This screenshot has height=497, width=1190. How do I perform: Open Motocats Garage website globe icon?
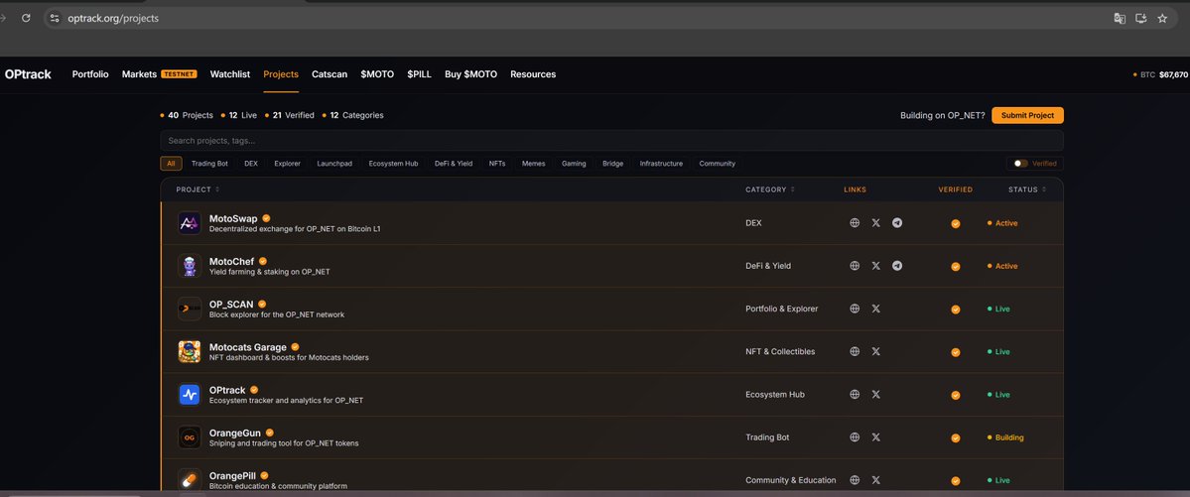(855, 351)
